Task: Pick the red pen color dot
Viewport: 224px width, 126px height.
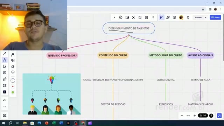Action: click(x=13, y=86)
